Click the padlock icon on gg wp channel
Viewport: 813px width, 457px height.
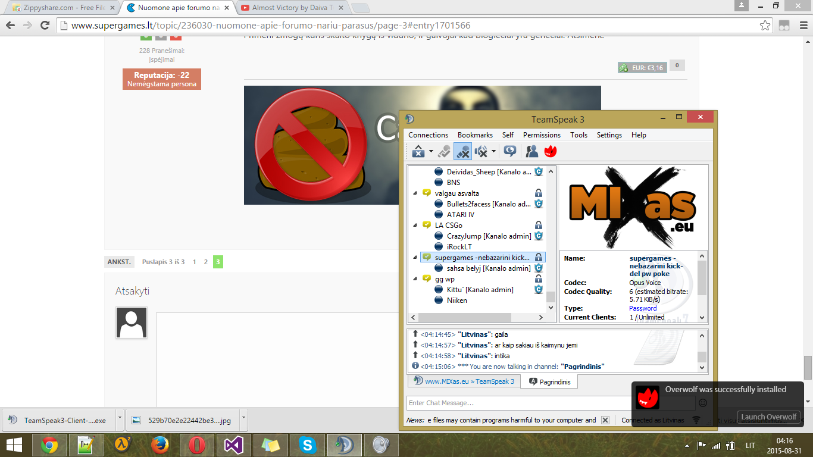(539, 279)
